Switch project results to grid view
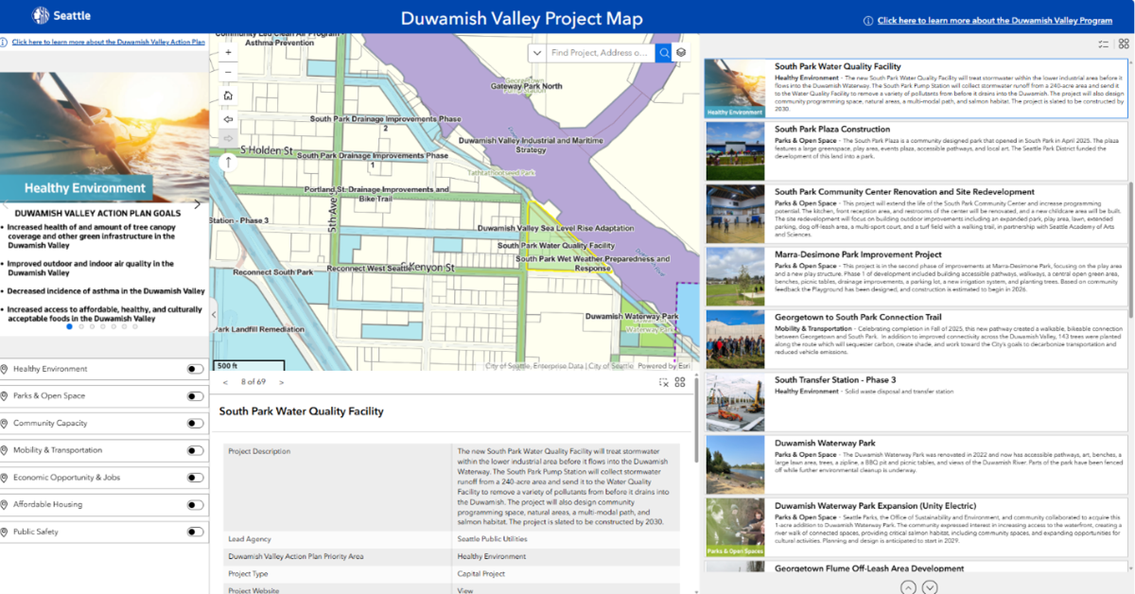 [x=1124, y=44]
